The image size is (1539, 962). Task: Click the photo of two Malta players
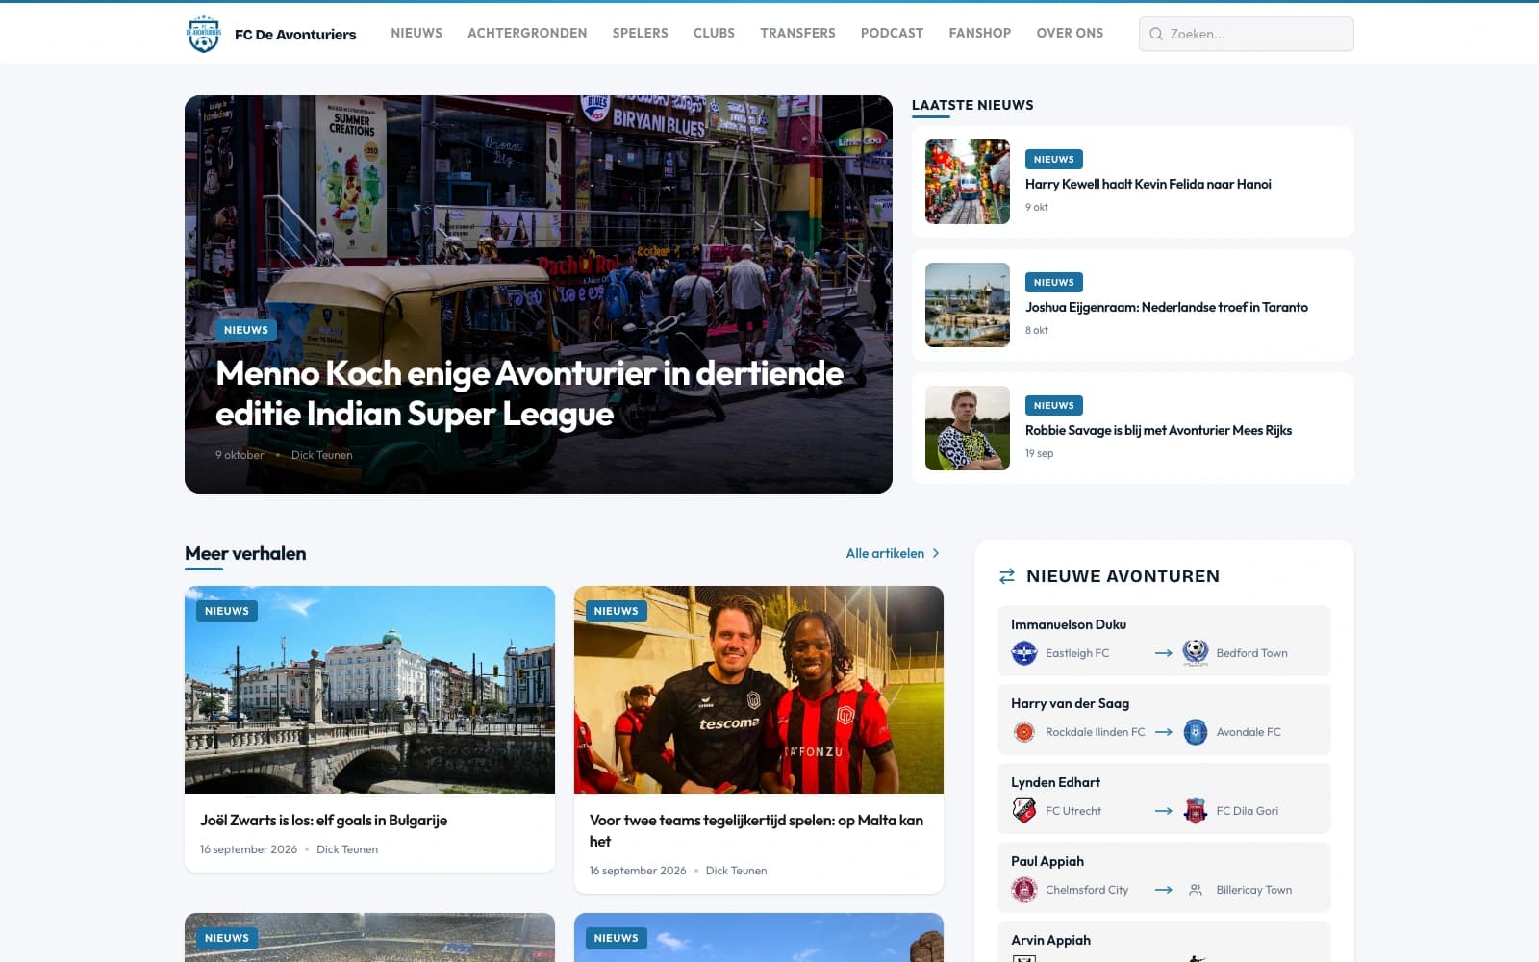point(759,690)
